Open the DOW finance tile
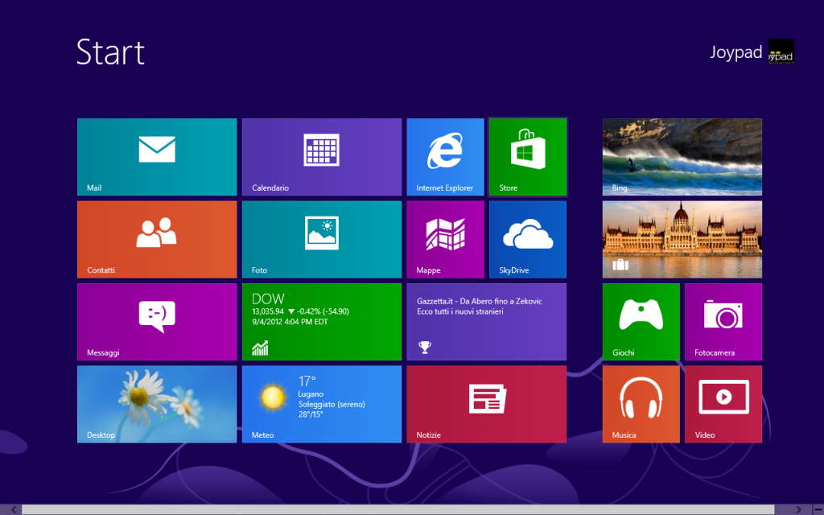This screenshot has width=824, height=515. (322, 322)
